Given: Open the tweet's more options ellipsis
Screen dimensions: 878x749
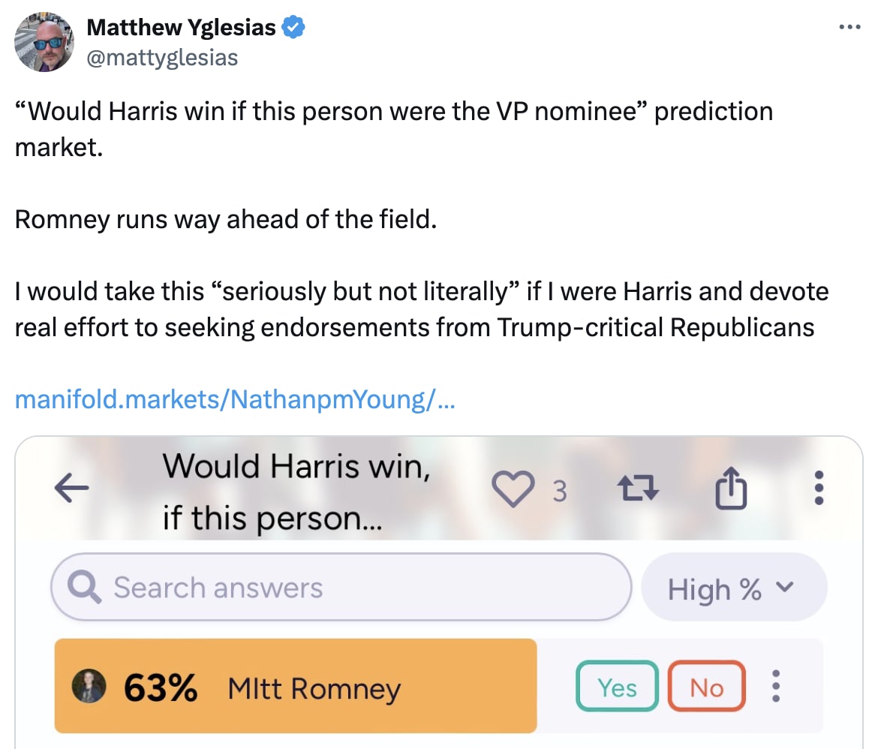Looking at the screenshot, I should coord(849,27).
